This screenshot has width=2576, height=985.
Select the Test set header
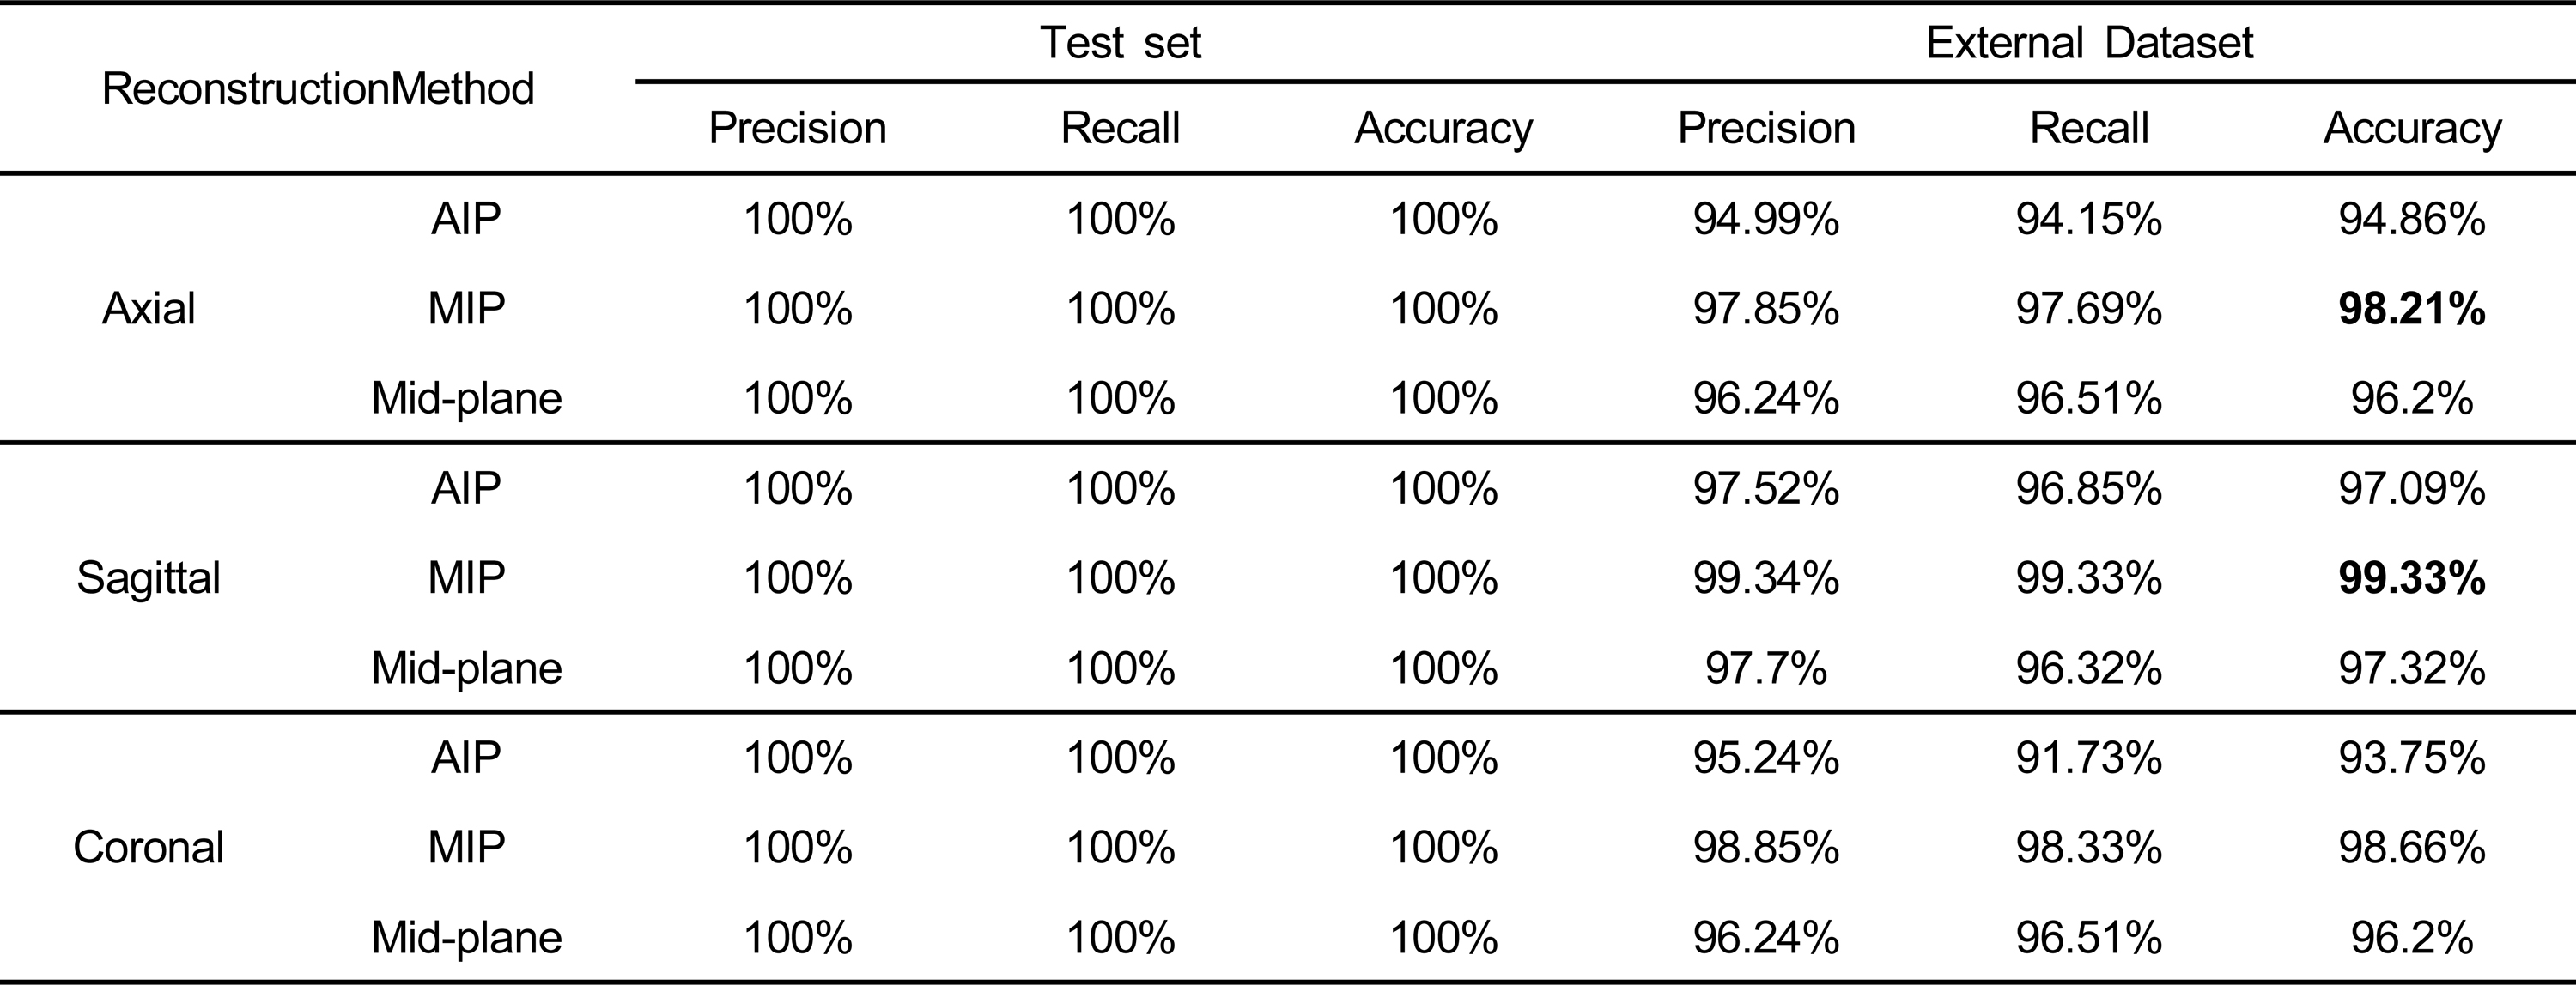1120,42
